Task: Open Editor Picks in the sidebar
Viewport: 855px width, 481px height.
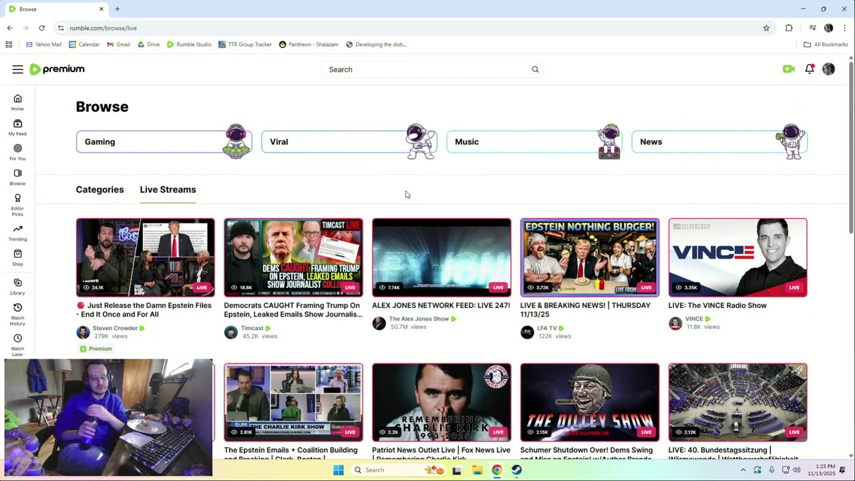Action: click(x=17, y=204)
